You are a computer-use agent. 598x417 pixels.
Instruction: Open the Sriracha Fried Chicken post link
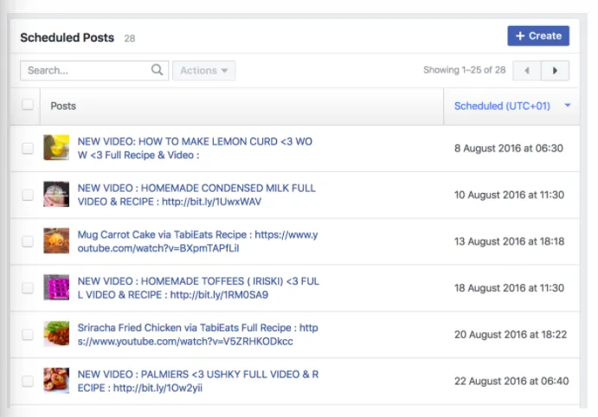(x=197, y=334)
